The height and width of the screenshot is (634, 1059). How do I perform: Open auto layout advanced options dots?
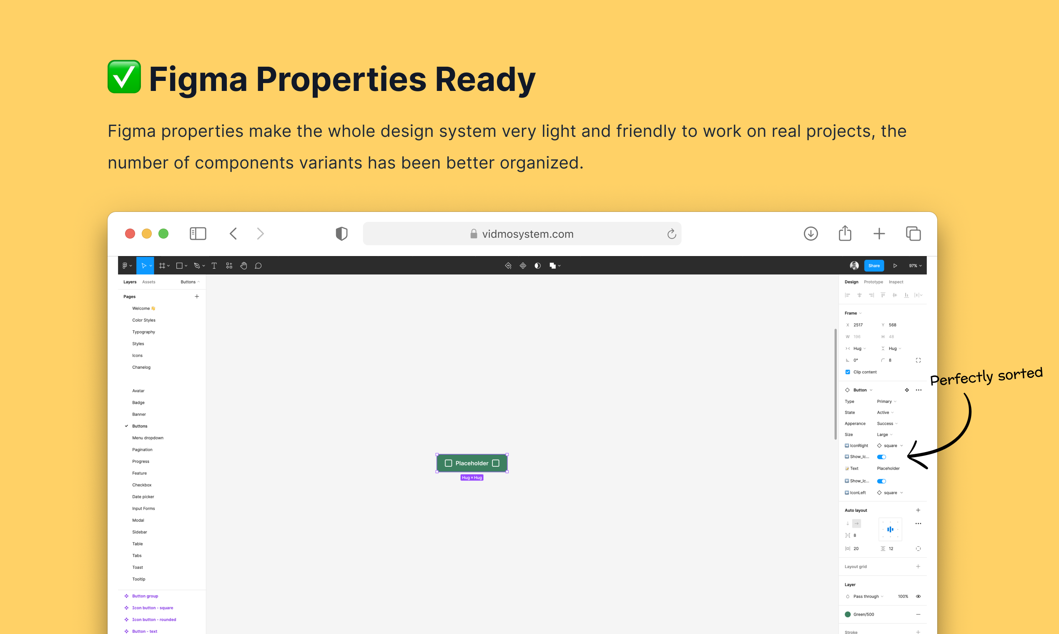tap(918, 523)
